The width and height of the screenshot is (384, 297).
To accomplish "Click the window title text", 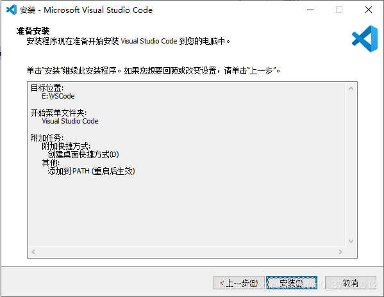I will click(x=86, y=10).
